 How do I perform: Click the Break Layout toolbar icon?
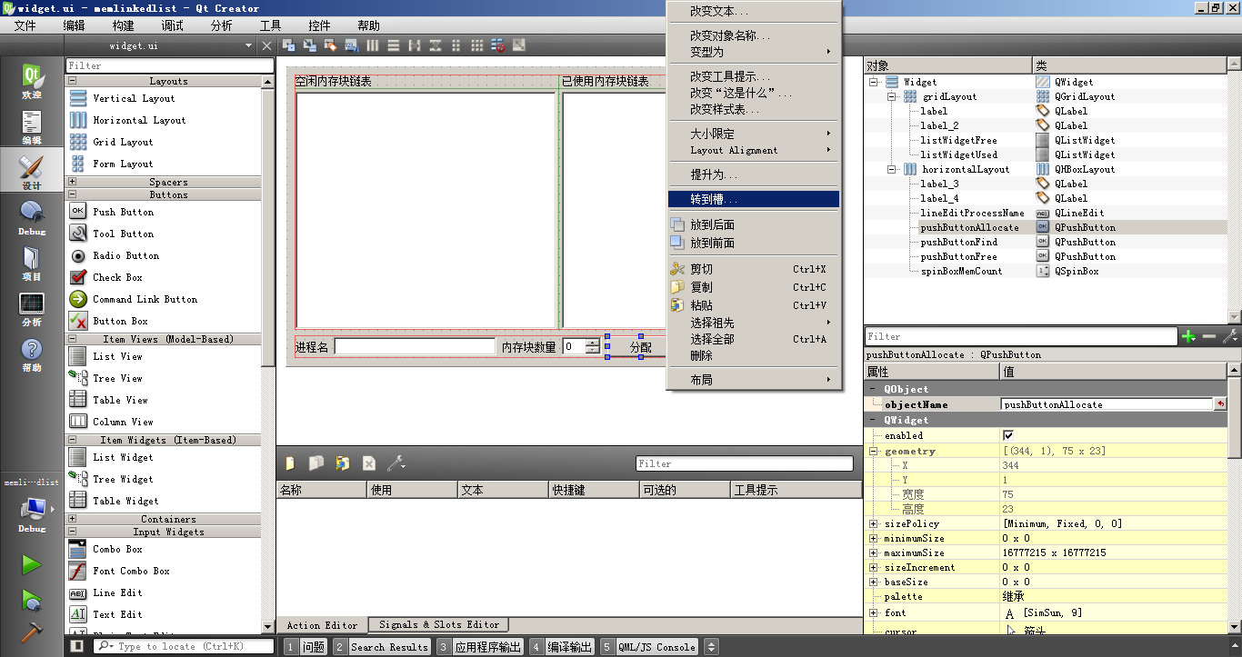(497, 45)
